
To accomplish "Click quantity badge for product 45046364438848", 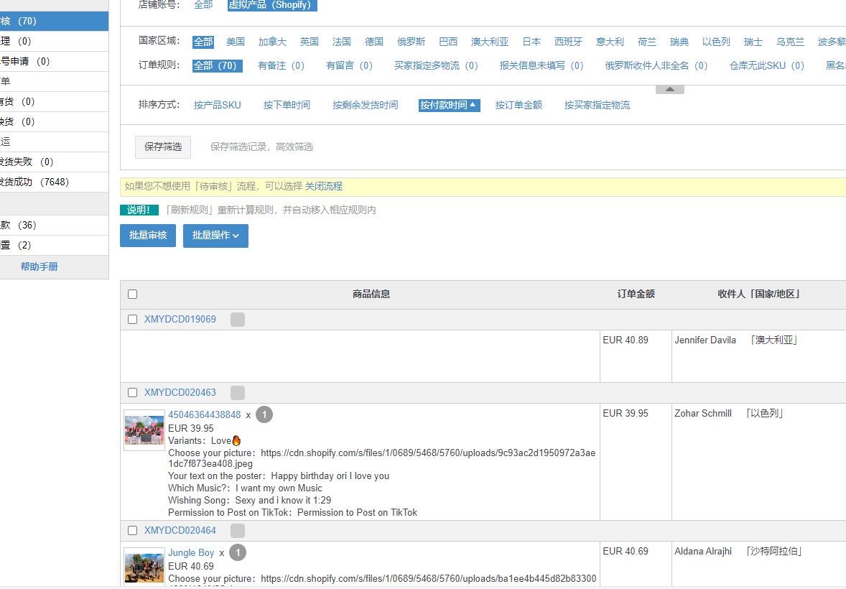I will [x=264, y=414].
